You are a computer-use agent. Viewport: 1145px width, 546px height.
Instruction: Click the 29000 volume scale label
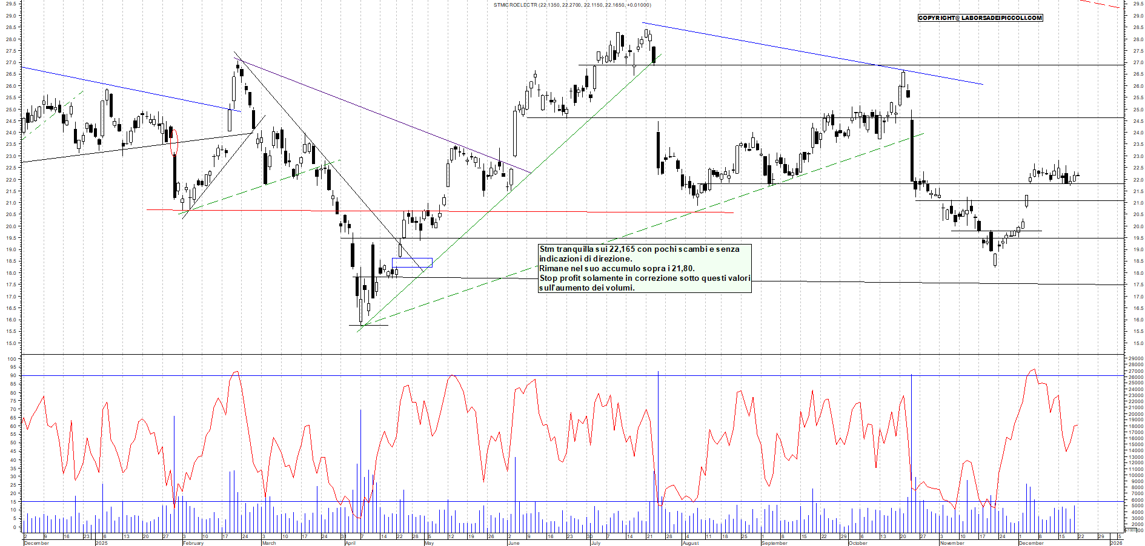click(1135, 358)
